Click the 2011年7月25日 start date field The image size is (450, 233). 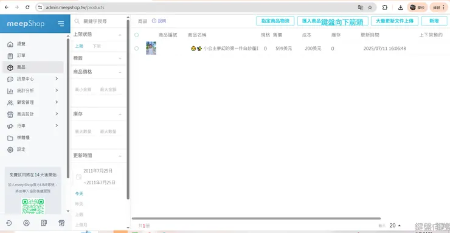pyautogui.click(x=98, y=171)
